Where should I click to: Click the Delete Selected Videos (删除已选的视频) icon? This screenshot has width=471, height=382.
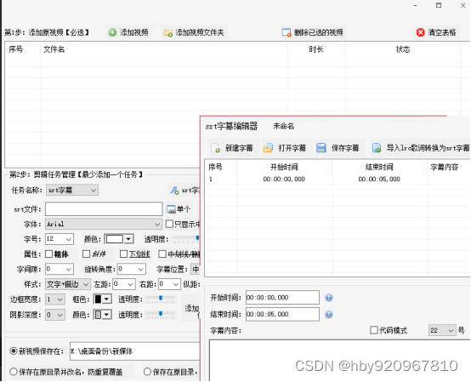pyautogui.click(x=287, y=32)
